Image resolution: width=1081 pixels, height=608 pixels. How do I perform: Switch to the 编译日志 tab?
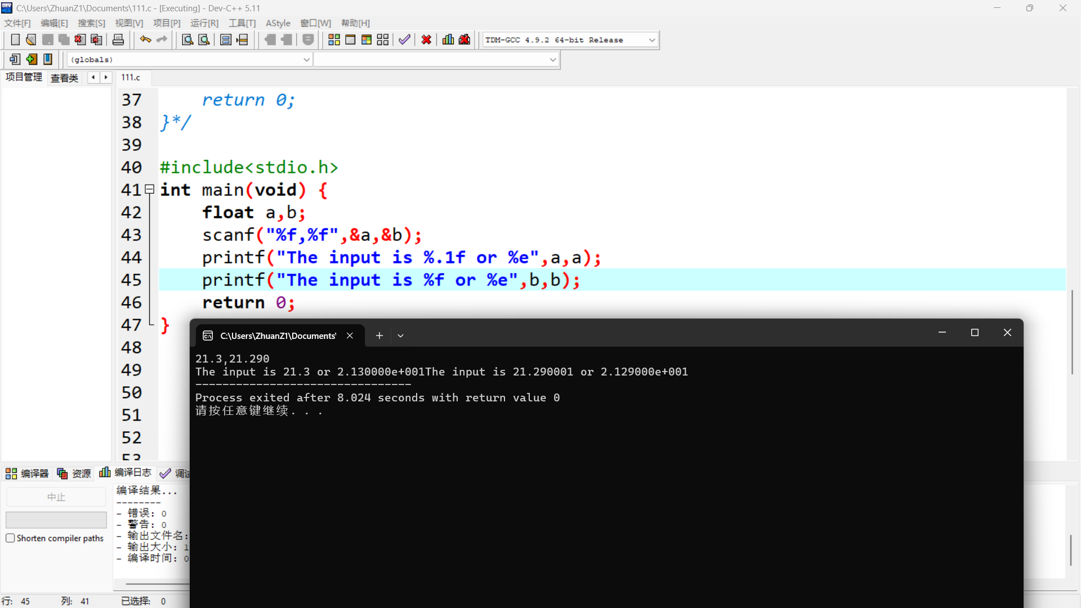[x=126, y=473]
